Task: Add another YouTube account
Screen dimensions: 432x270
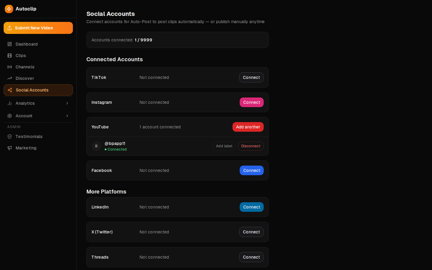Action: pyautogui.click(x=248, y=127)
